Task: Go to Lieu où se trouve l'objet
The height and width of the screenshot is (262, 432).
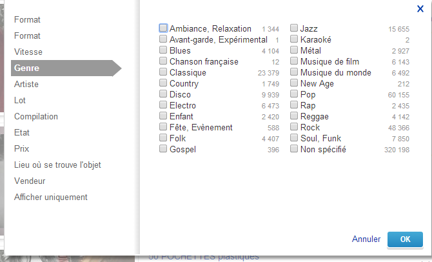Action: pos(57,165)
